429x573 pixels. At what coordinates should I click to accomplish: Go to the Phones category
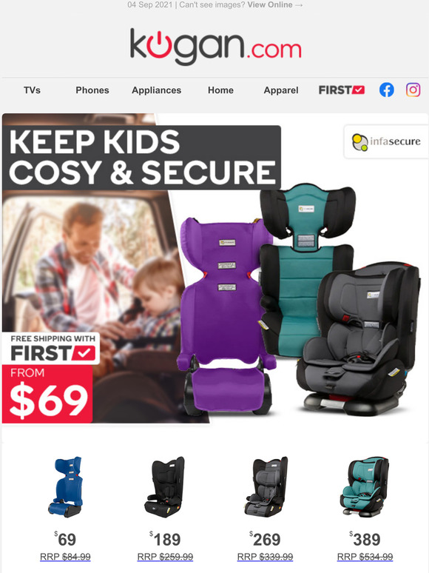coord(92,90)
